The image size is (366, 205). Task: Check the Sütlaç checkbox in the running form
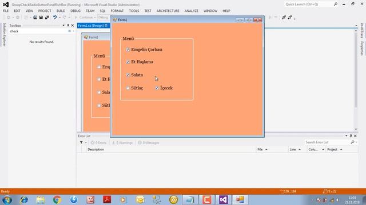(128, 88)
